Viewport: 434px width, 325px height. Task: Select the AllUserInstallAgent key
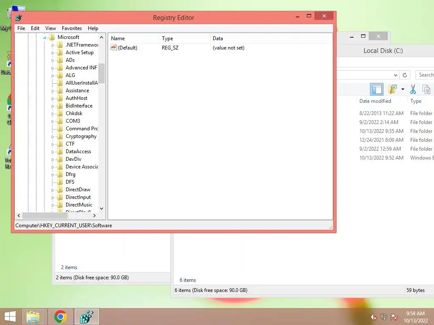click(x=82, y=83)
